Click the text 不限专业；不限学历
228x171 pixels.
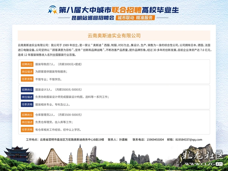[x=48, y=80]
